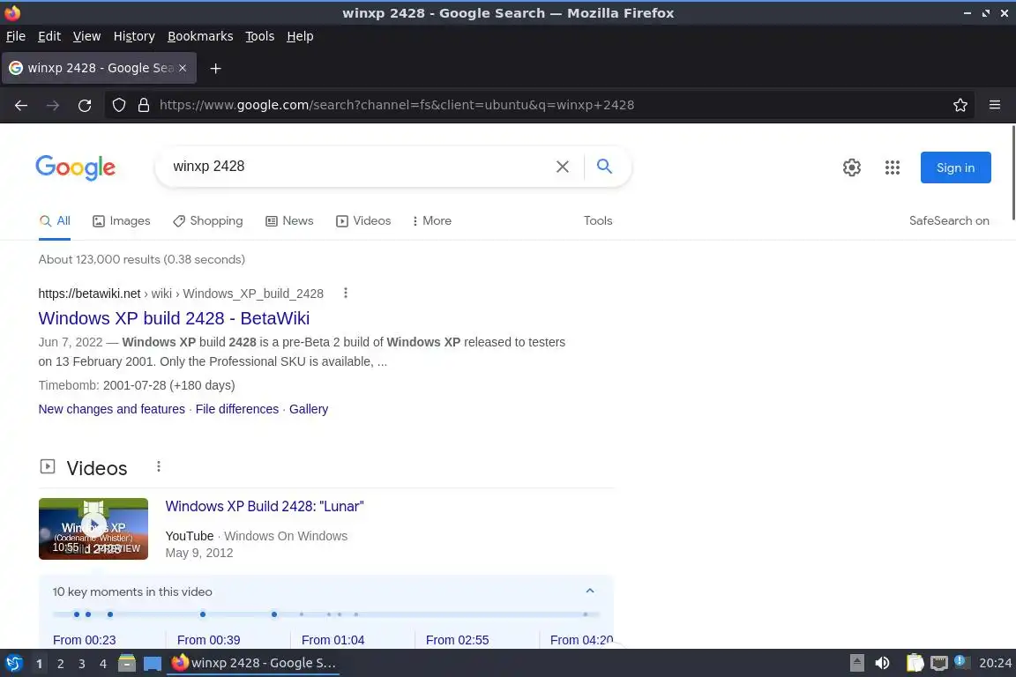1016x677 pixels.
Task: Open the volume speaker icon in the tray
Action: (x=882, y=663)
